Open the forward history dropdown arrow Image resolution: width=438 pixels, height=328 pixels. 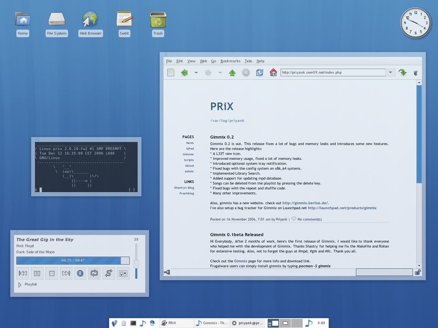(220, 73)
